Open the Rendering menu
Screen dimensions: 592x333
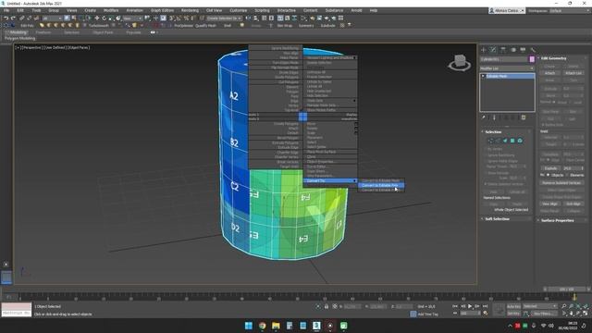point(190,10)
